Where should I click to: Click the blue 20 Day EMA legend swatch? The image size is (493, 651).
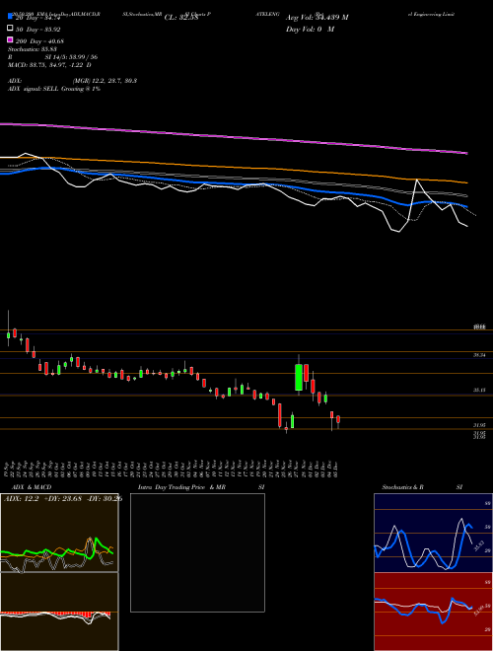10,16
